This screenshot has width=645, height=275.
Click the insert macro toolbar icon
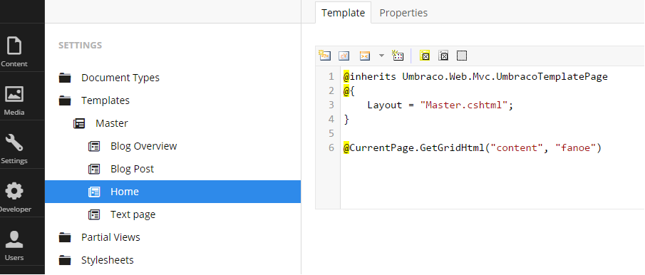coord(398,56)
